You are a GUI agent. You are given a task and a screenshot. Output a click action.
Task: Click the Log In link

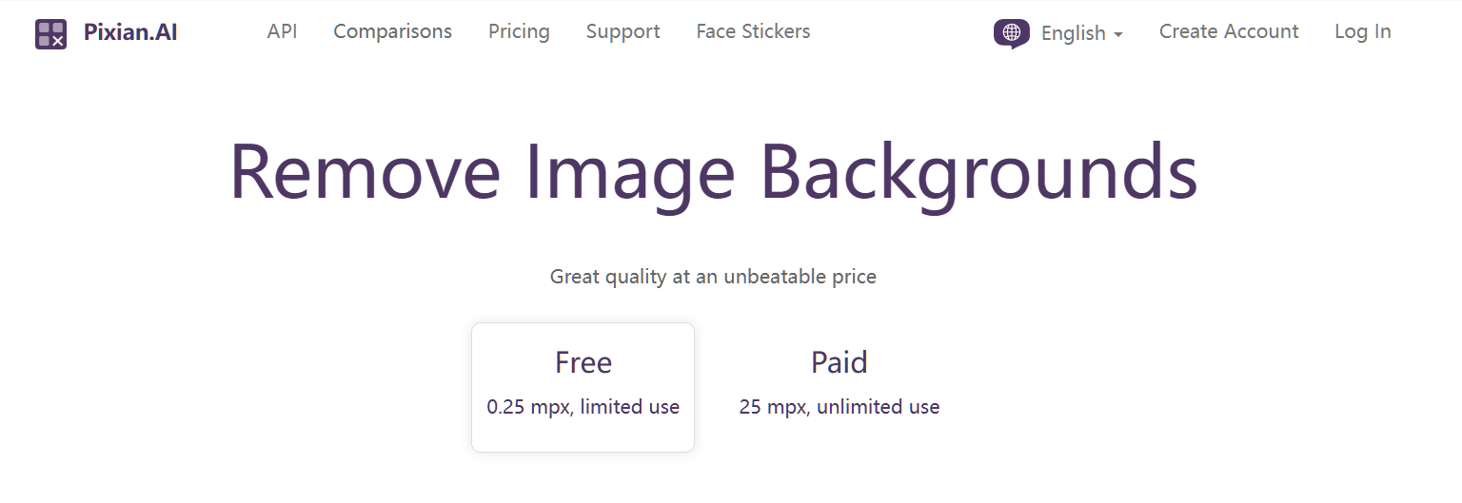coord(1362,31)
